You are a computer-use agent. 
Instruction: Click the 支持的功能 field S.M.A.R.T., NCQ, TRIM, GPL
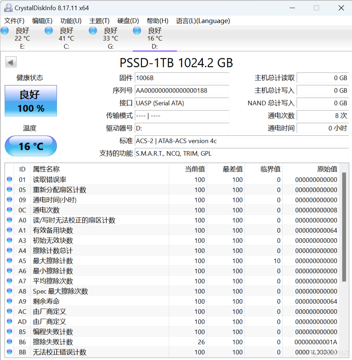(x=242, y=153)
